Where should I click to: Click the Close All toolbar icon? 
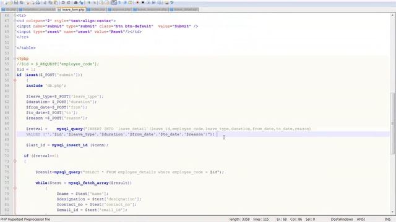tap(33, 2)
